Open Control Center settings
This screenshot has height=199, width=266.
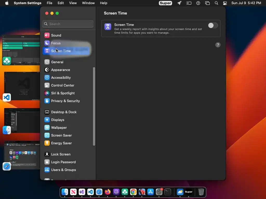pos(68,85)
